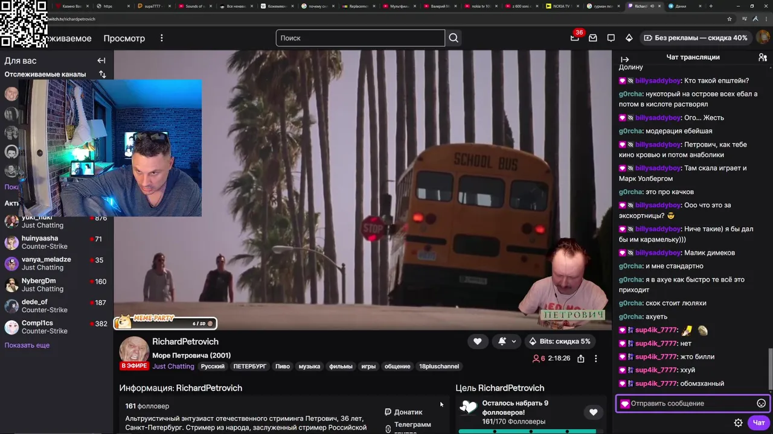Open the Just Chatting category link
This screenshot has height=434, width=773.
pyautogui.click(x=173, y=366)
